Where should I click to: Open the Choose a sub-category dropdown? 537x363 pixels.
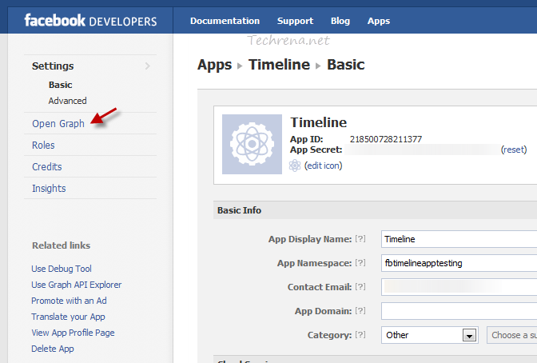click(511, 335)
